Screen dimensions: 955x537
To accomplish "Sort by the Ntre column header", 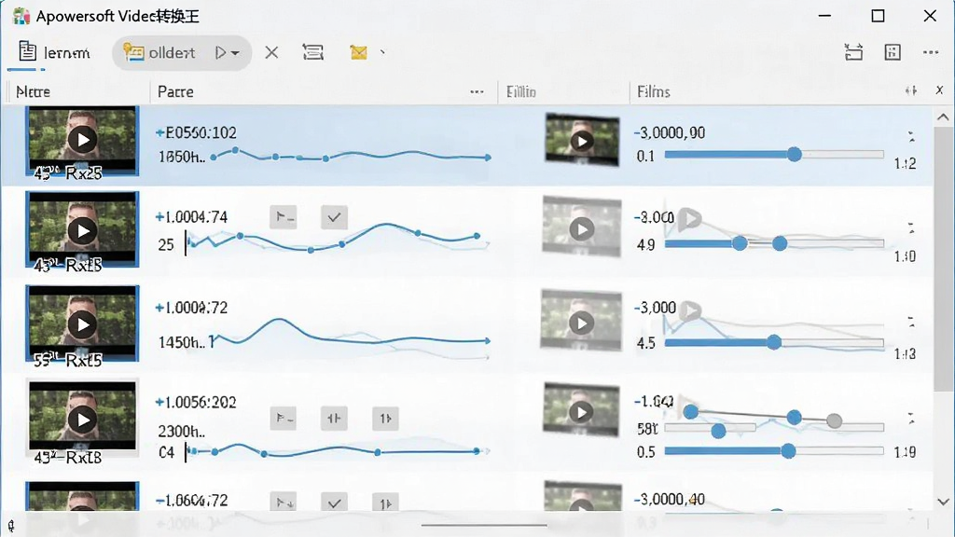I will click(34, 92).
